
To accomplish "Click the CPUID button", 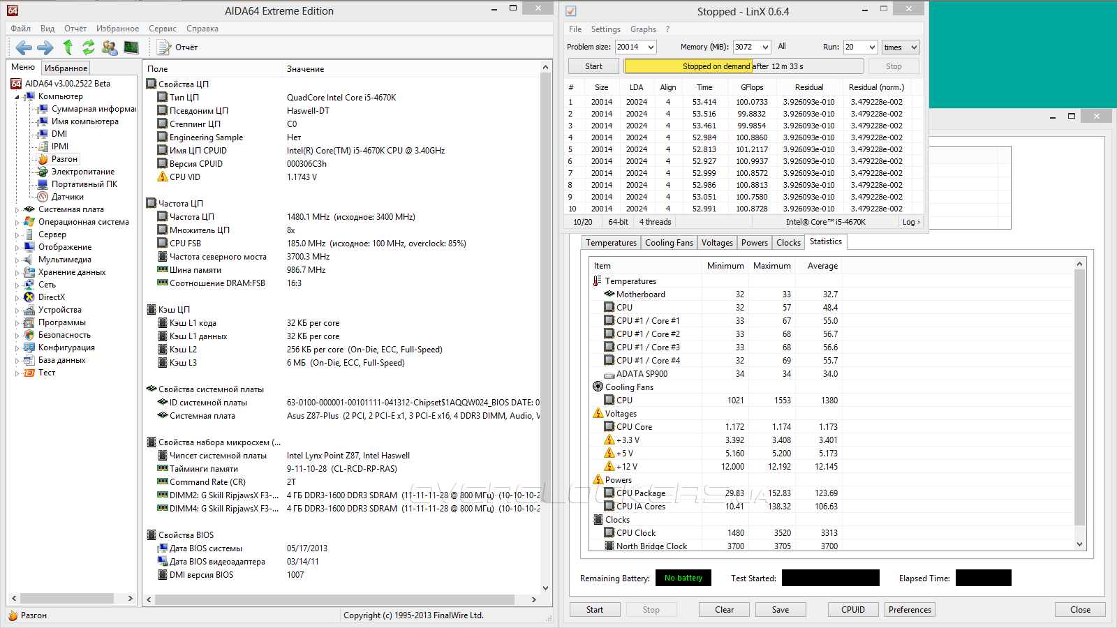I will [852, 610].
